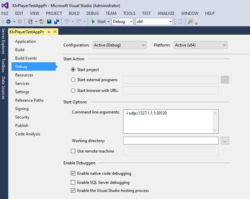This screenshot has width=250, height=199.
Task: Uncheck Enable native code debugging
Action: [73, 173]
